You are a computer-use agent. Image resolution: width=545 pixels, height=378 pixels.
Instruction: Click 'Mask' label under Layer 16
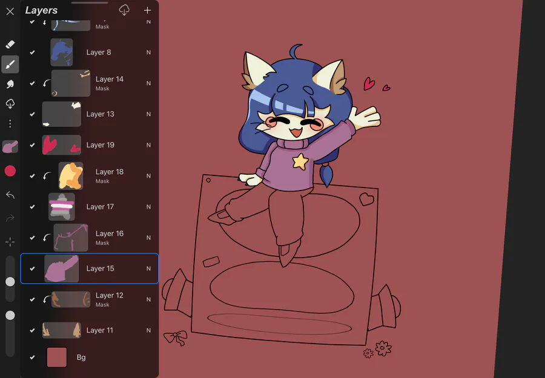102,243
